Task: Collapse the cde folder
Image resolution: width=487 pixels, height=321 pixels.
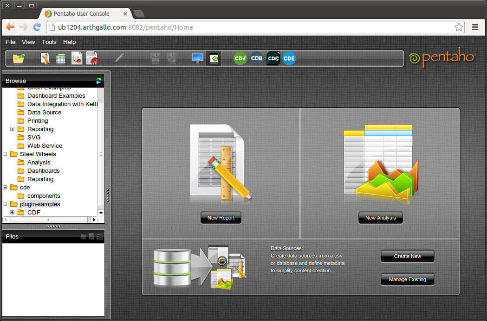Action: (4, 187)
